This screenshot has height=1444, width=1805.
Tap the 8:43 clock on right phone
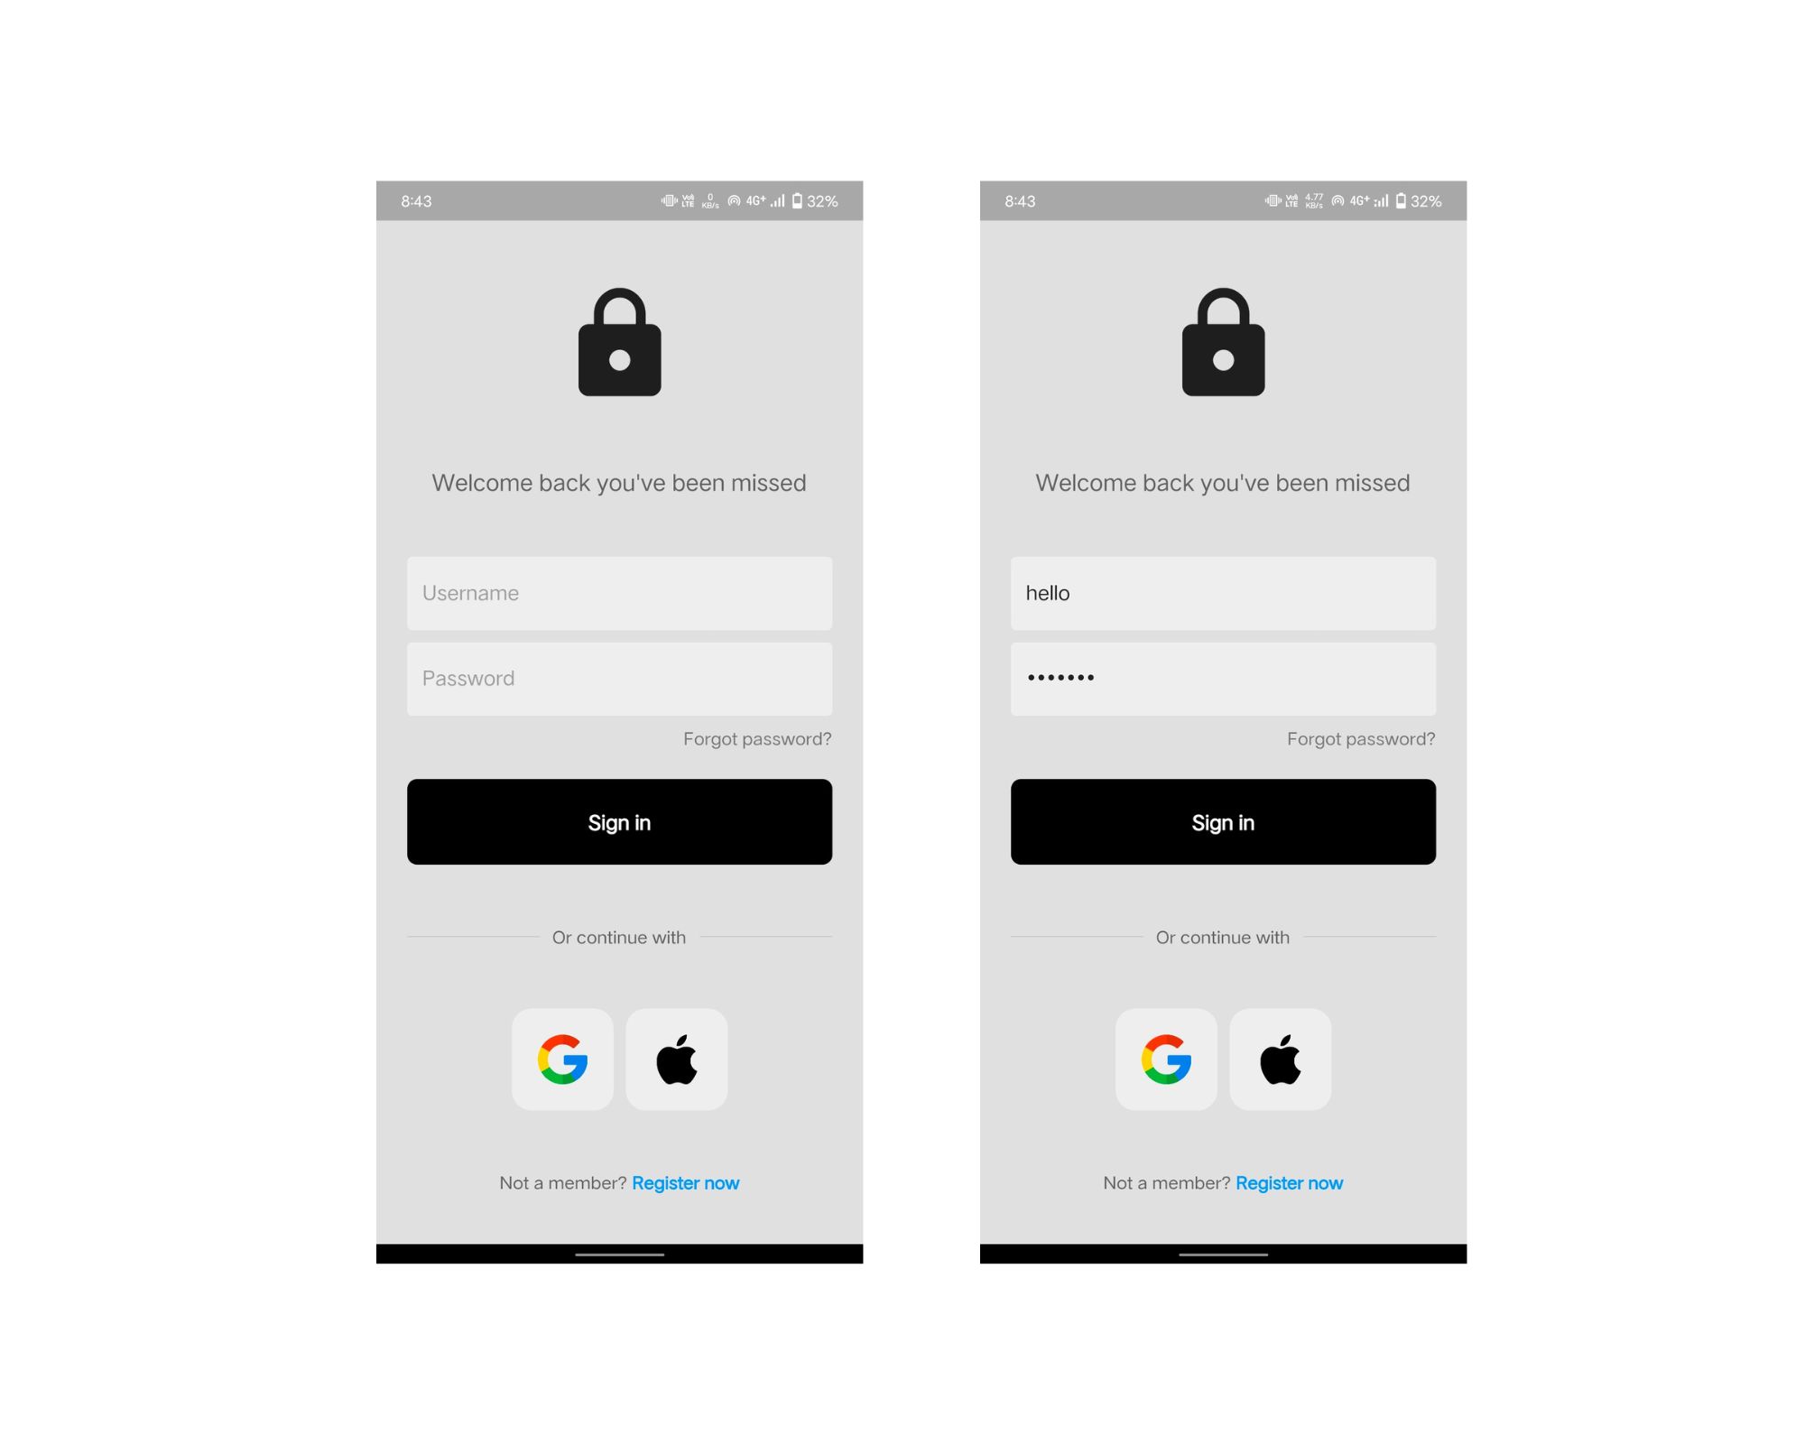(1020, 201)
